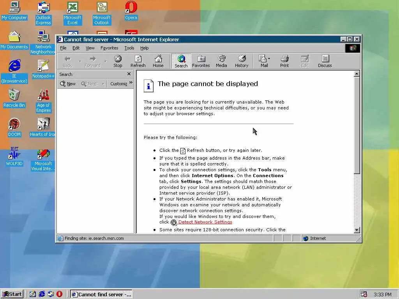This screenshot has width=399, height=299.
Task: Click the Back toolbar button
Action: (x=67, y=61)
